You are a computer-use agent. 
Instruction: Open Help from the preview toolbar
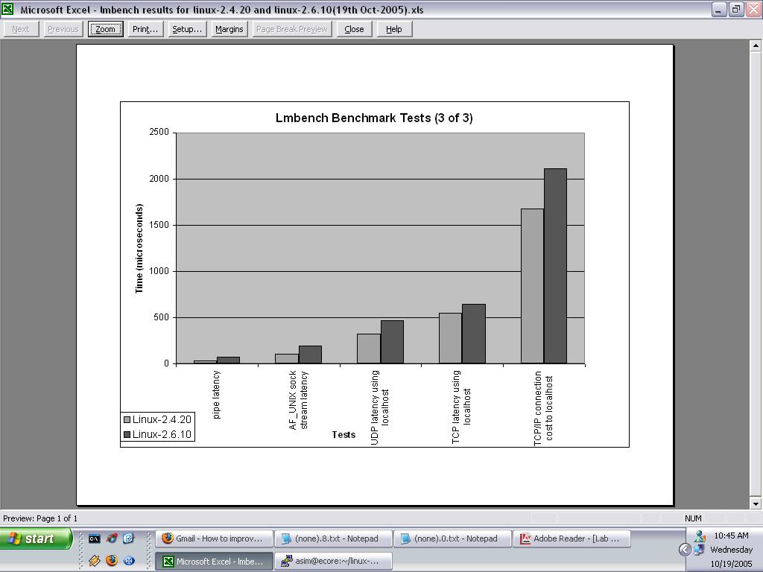click(x=394, y=29)
